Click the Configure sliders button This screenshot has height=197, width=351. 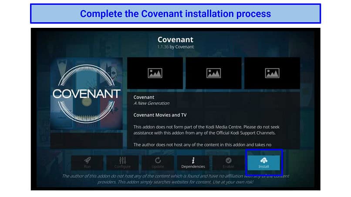point(122,163)
